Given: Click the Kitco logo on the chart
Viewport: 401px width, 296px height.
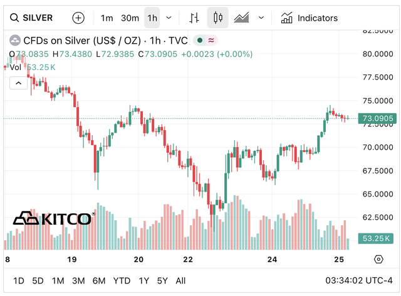Looking at the screenshot, I should (53, 218).
